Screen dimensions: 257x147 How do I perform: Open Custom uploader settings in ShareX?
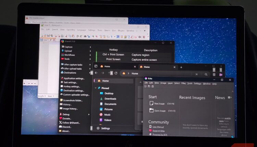75,95
